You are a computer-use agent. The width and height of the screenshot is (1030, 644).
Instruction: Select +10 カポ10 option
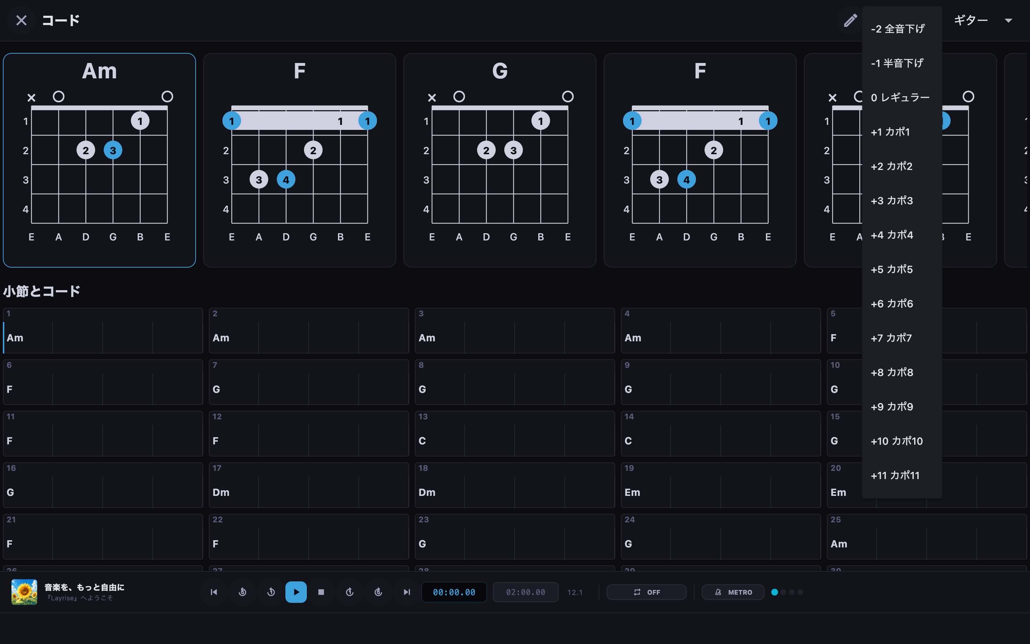pos(902,441)
